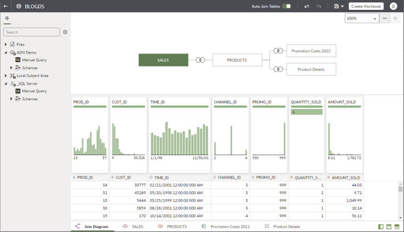The width and height of the screenshot is (404, 232).
Task: Open the data grid view icon at bottom right
Action: pyautogui.click(x=397, y=226)
